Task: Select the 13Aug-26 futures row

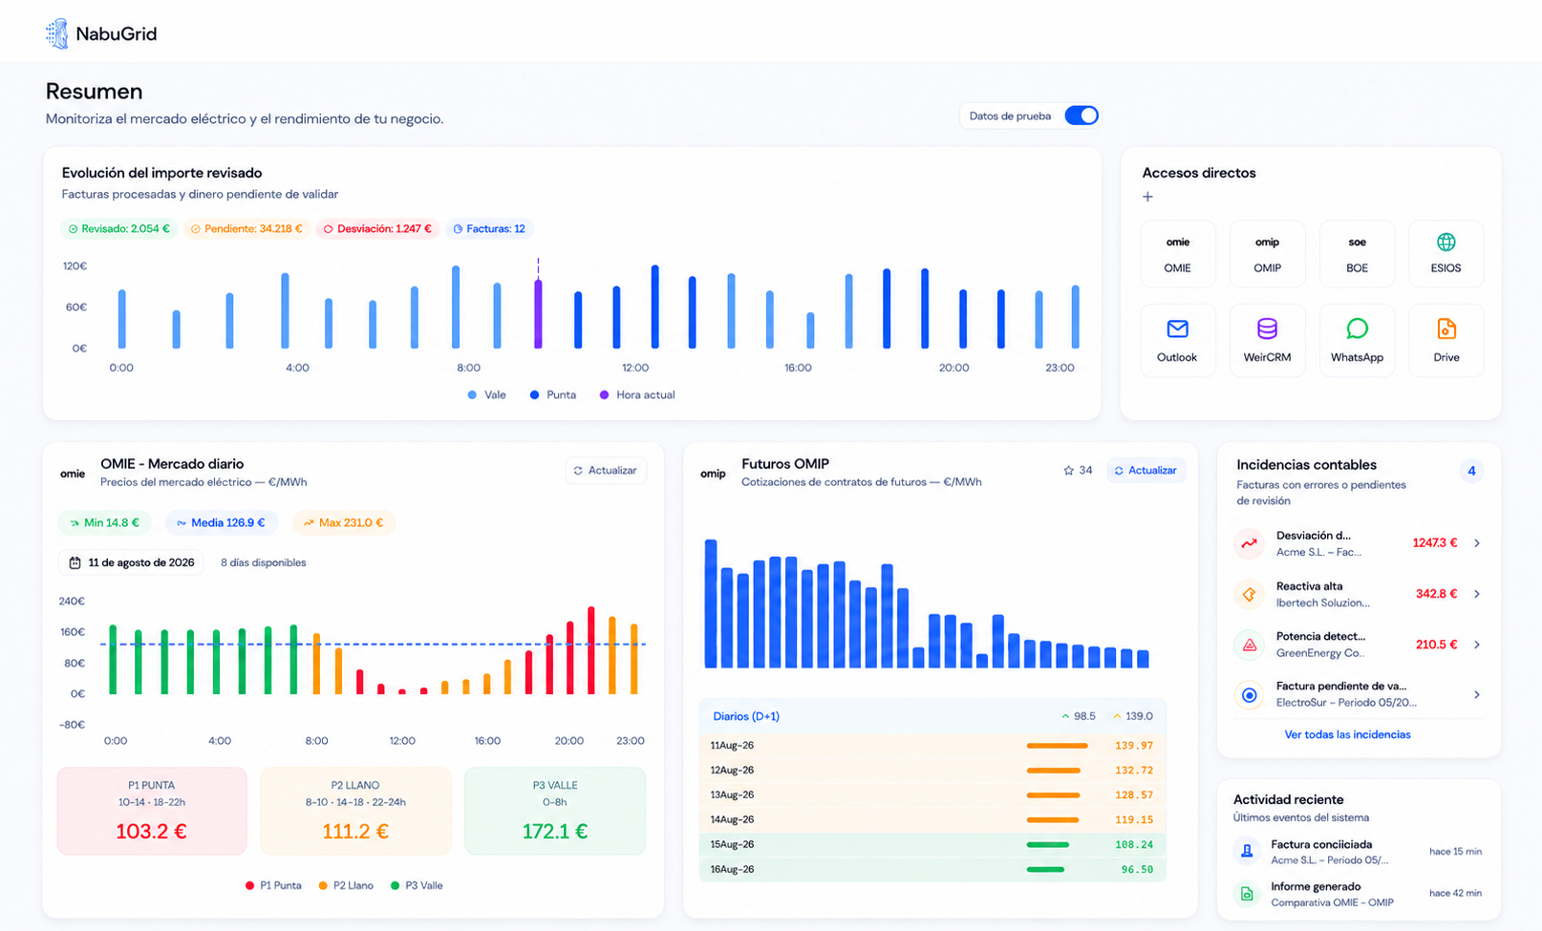Action: 932,795
